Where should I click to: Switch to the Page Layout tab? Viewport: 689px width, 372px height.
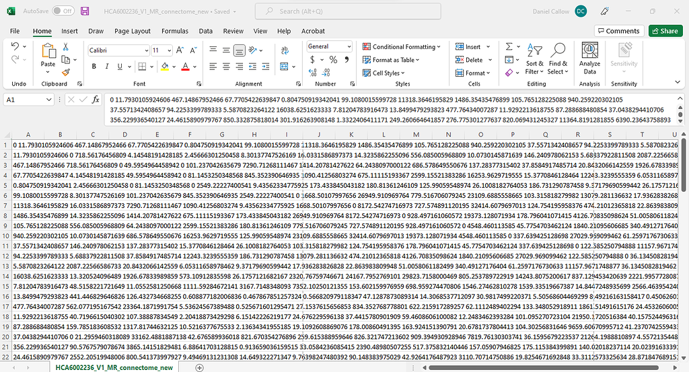pyautogui.click(x=132, y=31)
